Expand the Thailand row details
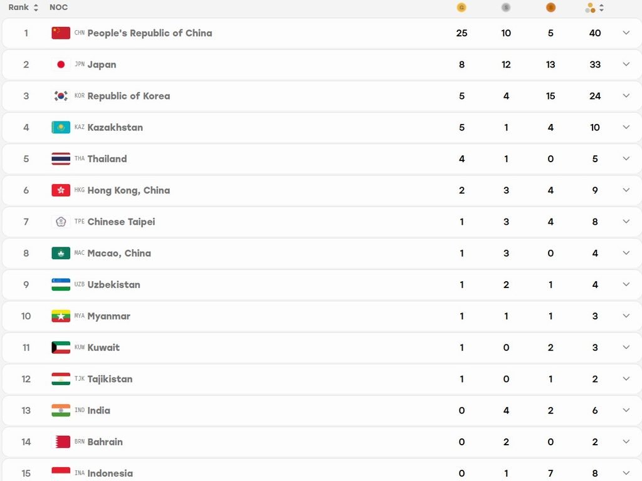The image size is (642, 481). tap(626, 158)
